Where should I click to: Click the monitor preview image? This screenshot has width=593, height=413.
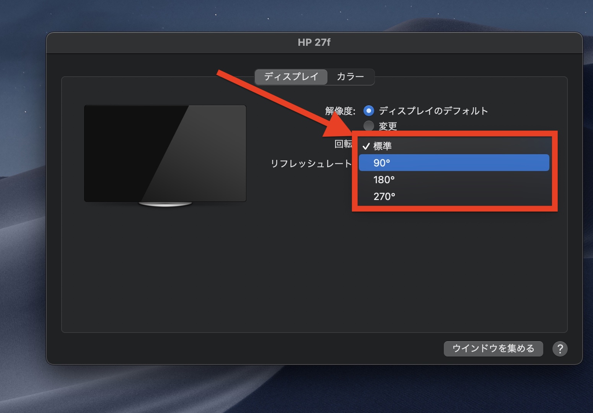click(x=165, y=153)
